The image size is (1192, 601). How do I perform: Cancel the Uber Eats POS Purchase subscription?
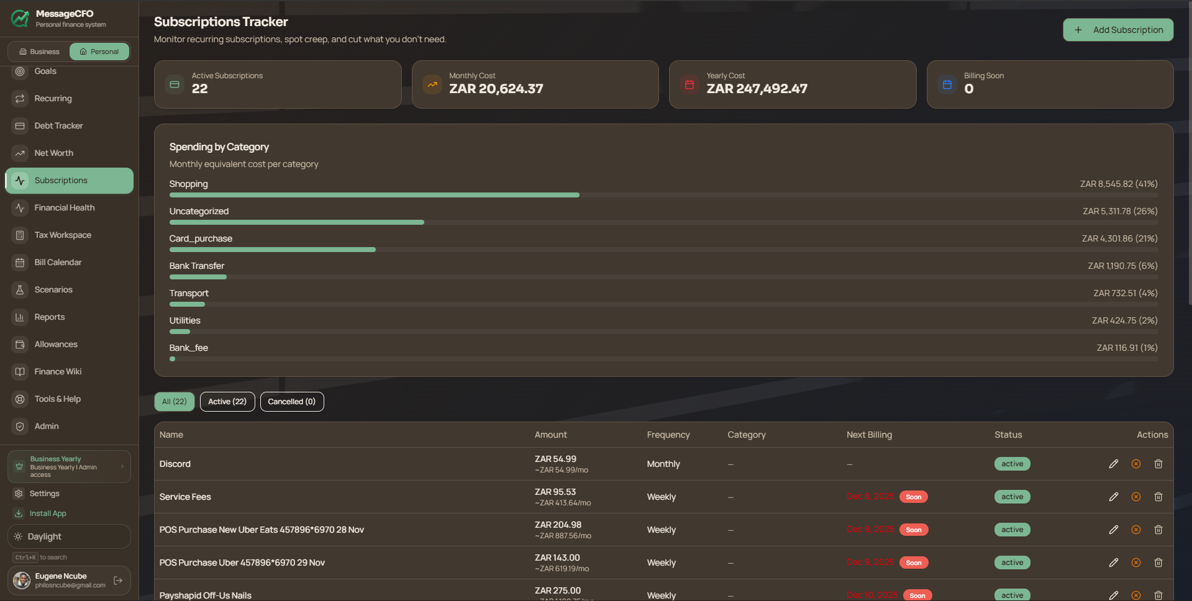[1136, 530]
